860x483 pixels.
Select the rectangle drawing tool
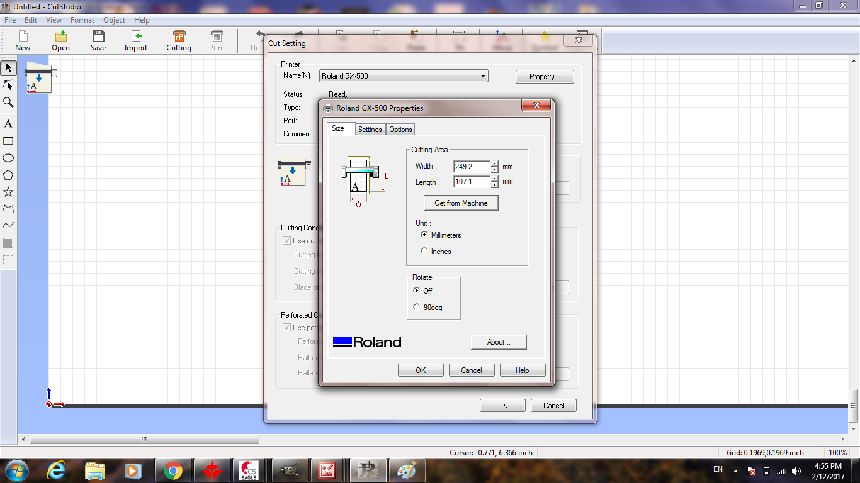8,141
